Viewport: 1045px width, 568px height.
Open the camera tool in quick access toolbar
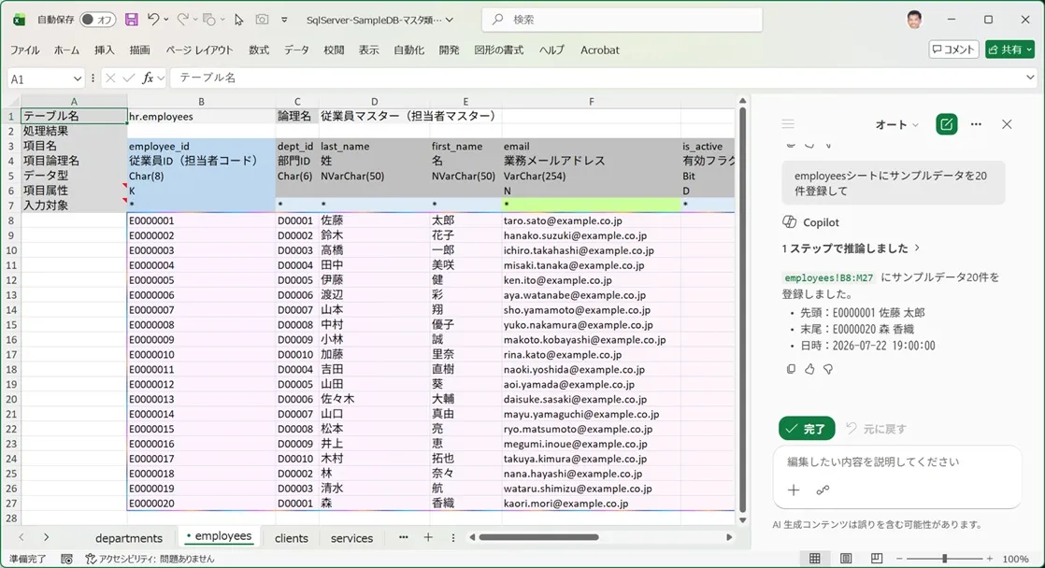pyautogui.click(x=262, y=20)
